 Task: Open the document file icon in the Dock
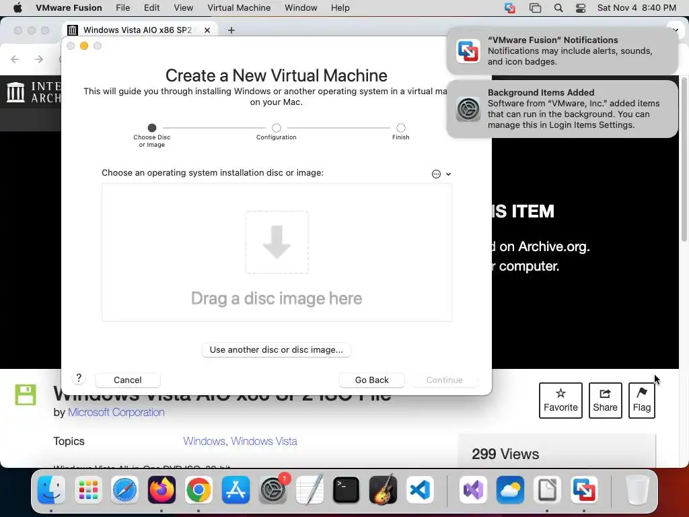tap(547, 490)
